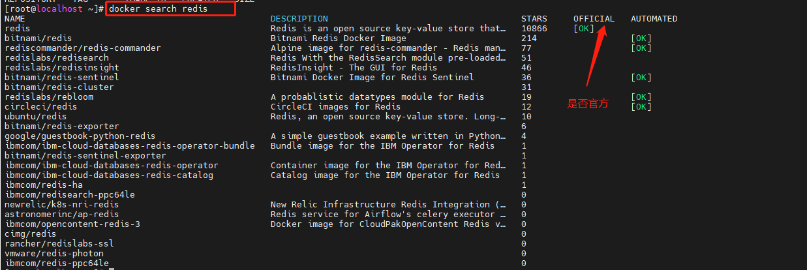This screenshot has width=807, height=270.
Task: Click description 'Bitnami Docker Image for Redis Sentinel'
Action: point(373,78)
